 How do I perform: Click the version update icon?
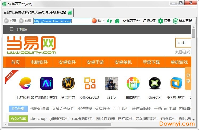pos(176,21)
